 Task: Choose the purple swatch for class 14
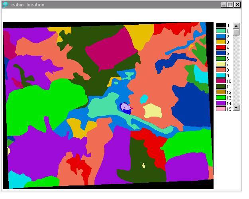coord(221,103)
